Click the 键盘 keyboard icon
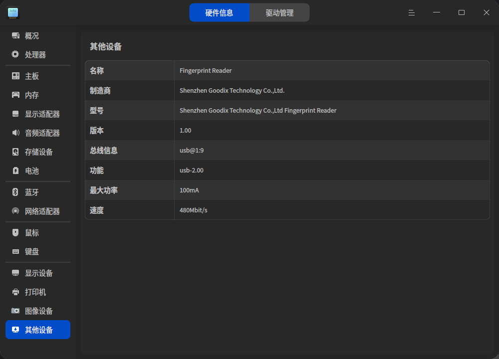Screen dimensions: 499x359 tap(15, 251)
